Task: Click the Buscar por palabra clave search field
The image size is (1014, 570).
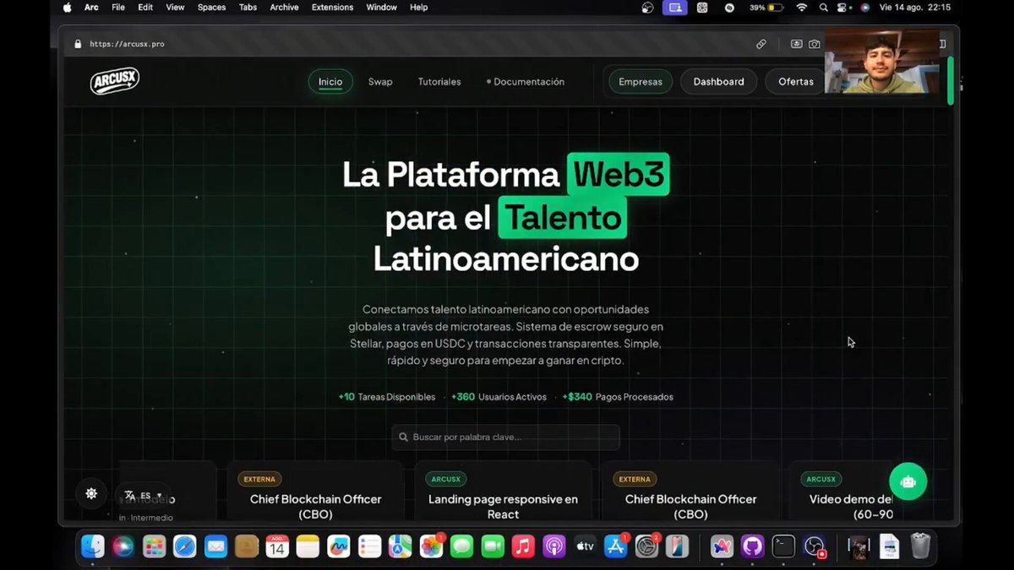Action: pyautogui.click(x=505, y=437)
